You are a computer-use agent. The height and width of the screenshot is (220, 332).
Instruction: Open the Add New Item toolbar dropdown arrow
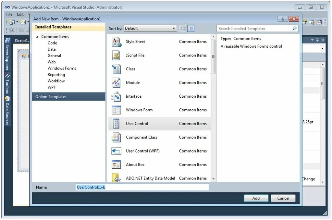[x=28, y=22]
